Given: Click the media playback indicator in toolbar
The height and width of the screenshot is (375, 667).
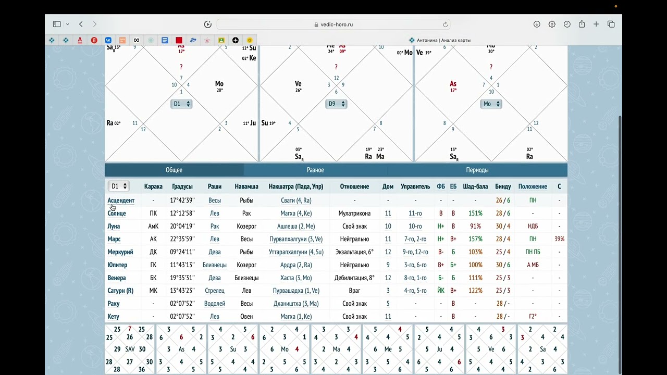Looking at the screenshot, I should pyautogui.click(x=207, y=24).
